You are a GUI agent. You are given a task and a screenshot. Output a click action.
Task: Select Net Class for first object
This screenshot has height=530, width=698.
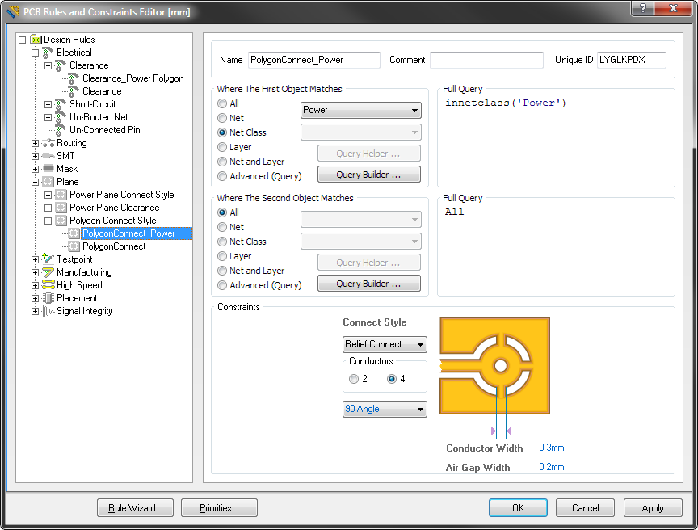[x=222, y=132]
